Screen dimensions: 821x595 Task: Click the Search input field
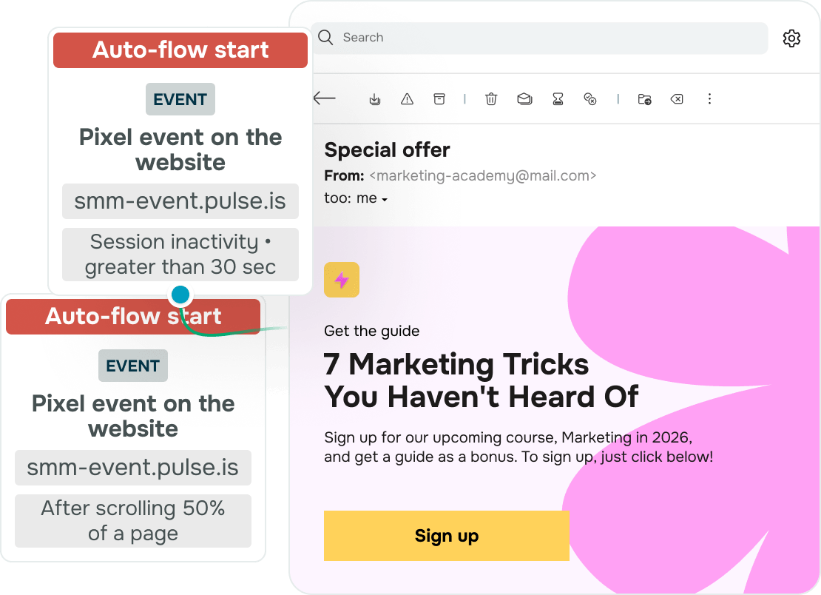coord(539,38)
